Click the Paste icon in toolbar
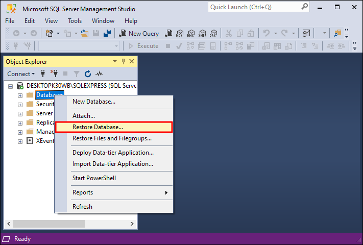Image resolution: width=363 pixels, height=245 pixels. 251,34
